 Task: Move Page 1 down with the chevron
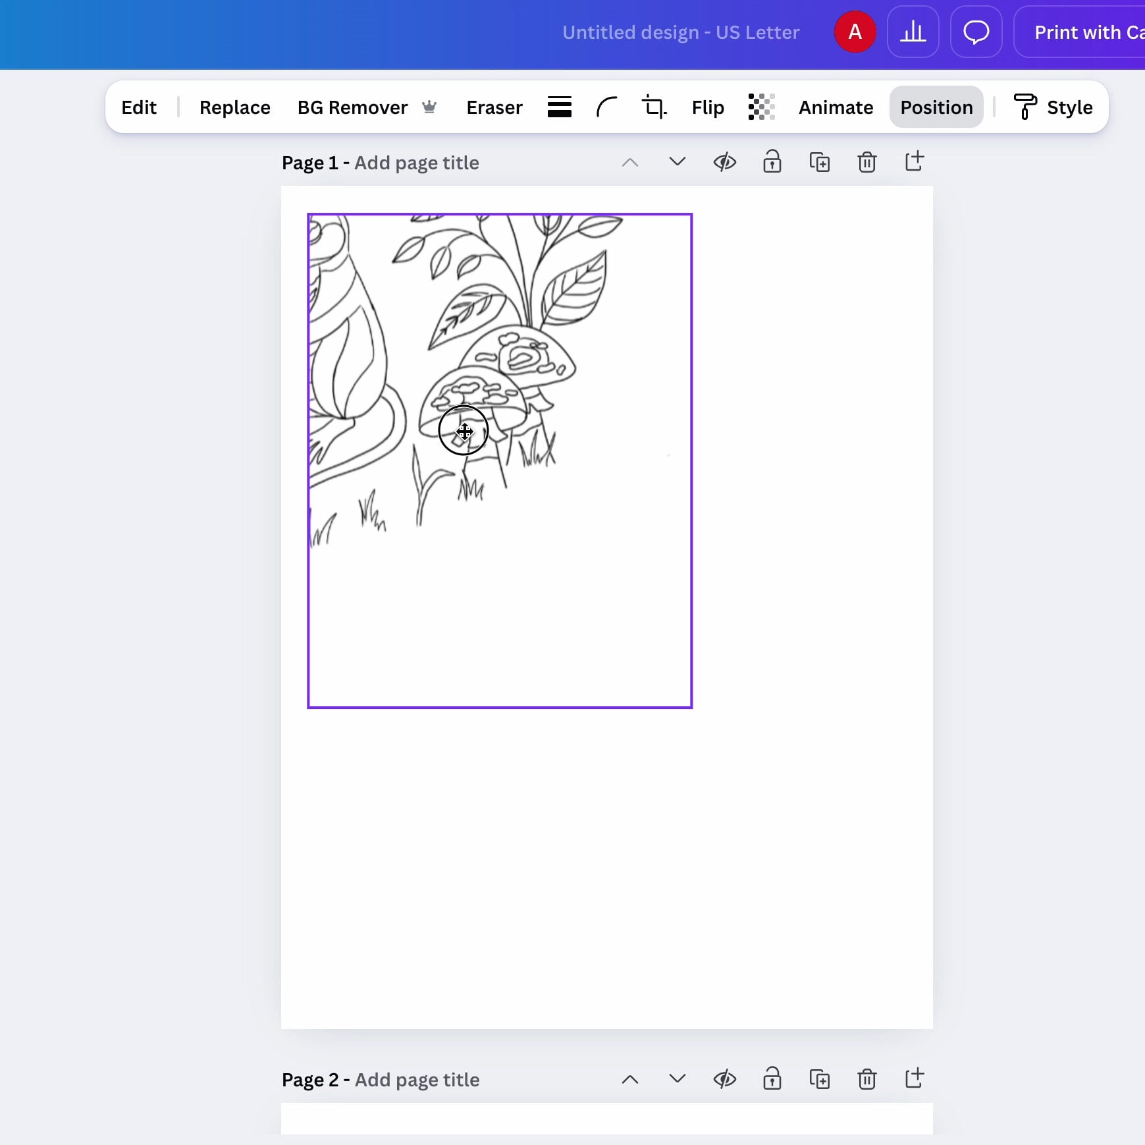coord(678,162)
